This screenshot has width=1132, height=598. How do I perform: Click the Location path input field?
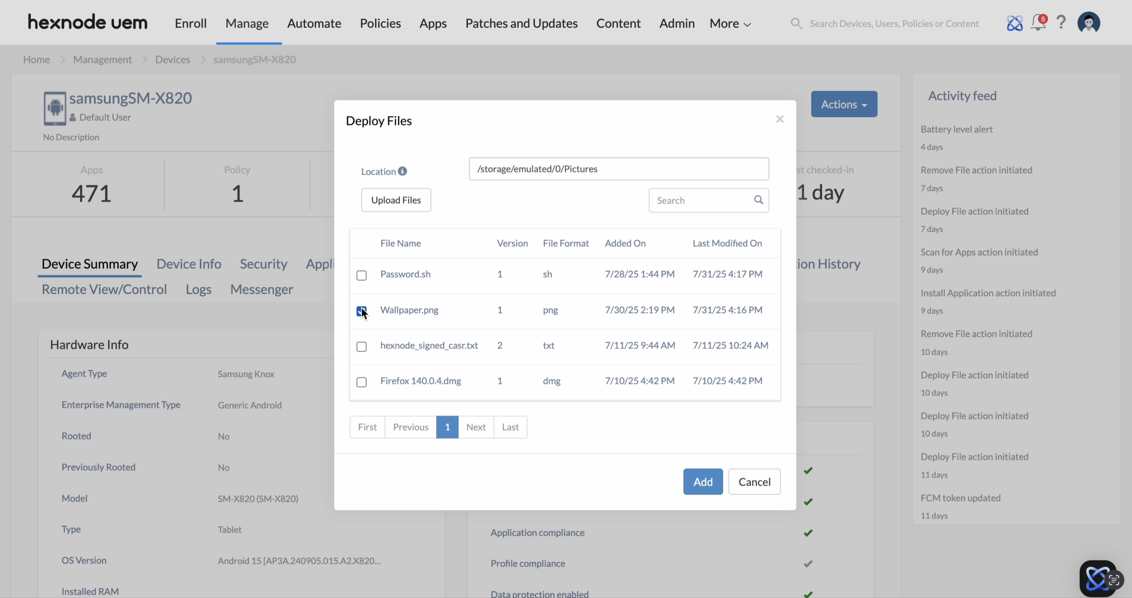pyautogui.click(x=619, y=169)
